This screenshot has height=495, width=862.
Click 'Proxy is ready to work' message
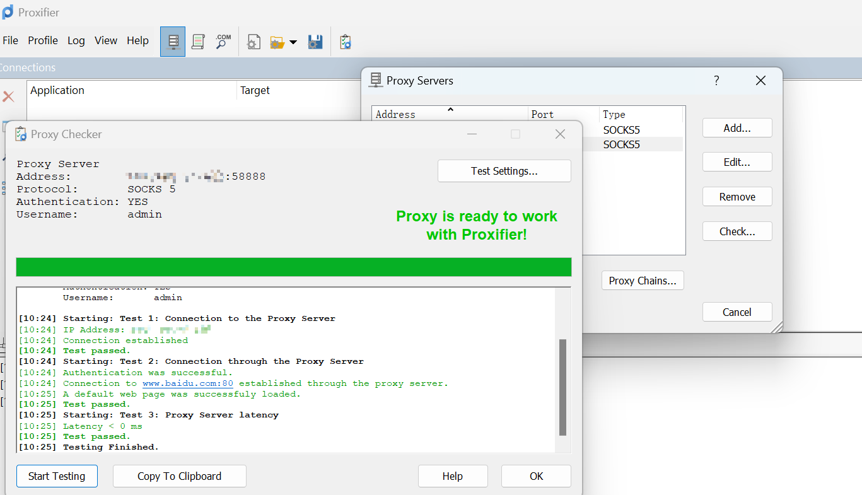pos(477,225)
